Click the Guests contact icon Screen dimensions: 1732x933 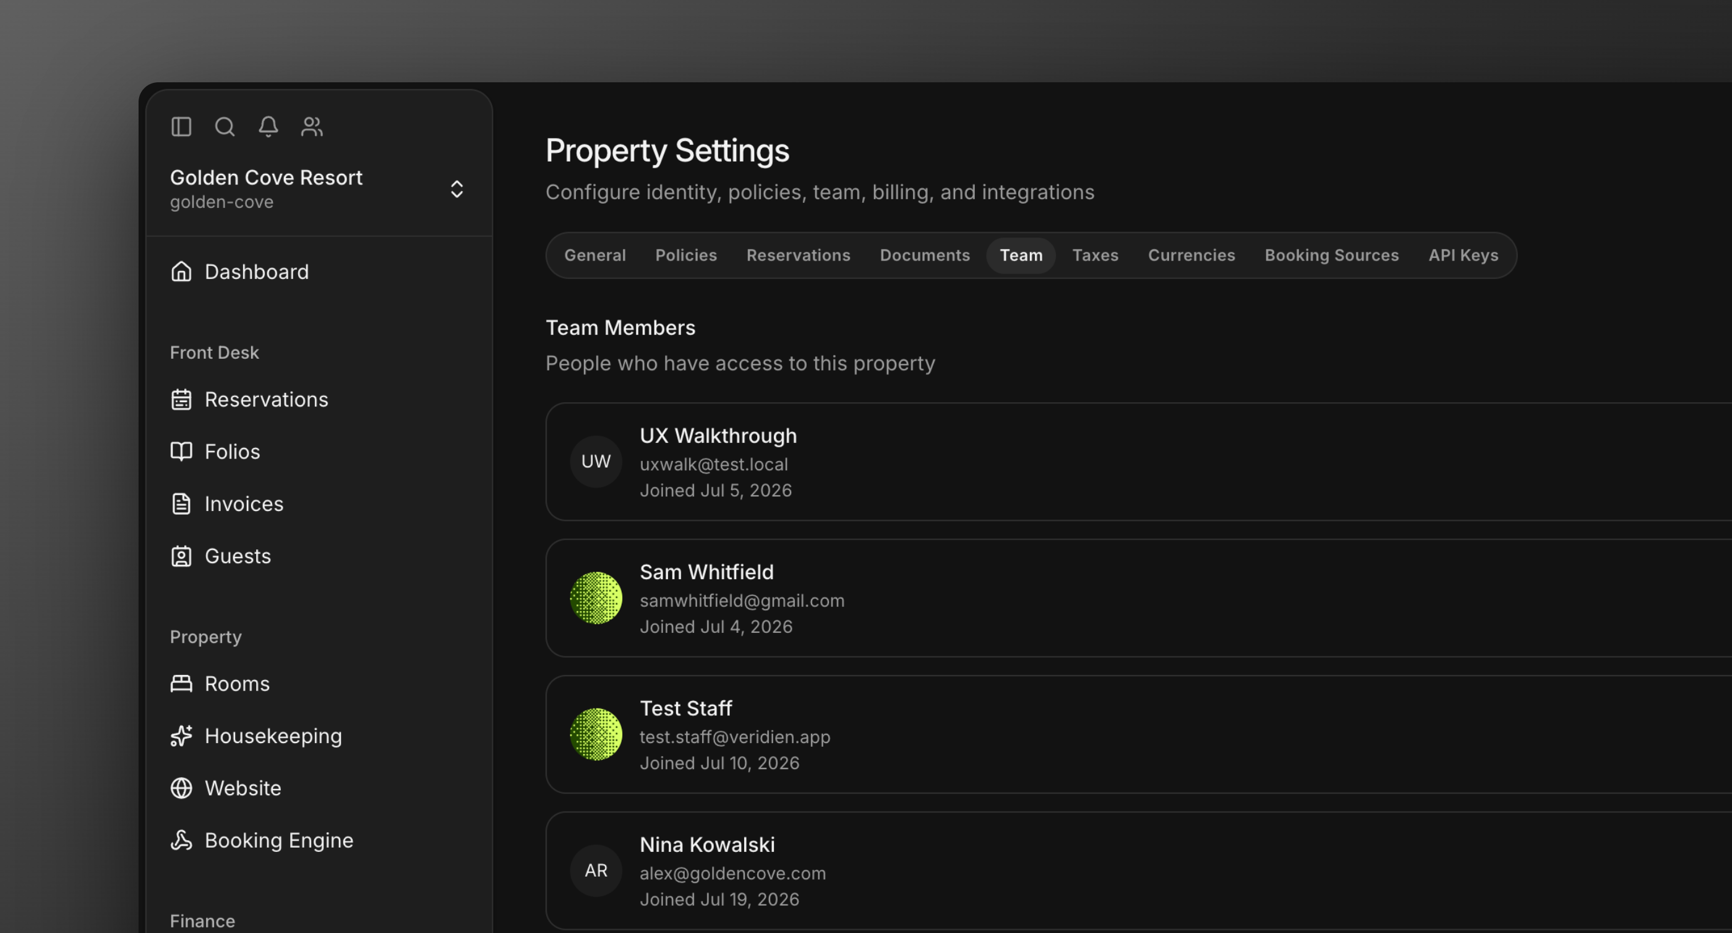[181, 556]
